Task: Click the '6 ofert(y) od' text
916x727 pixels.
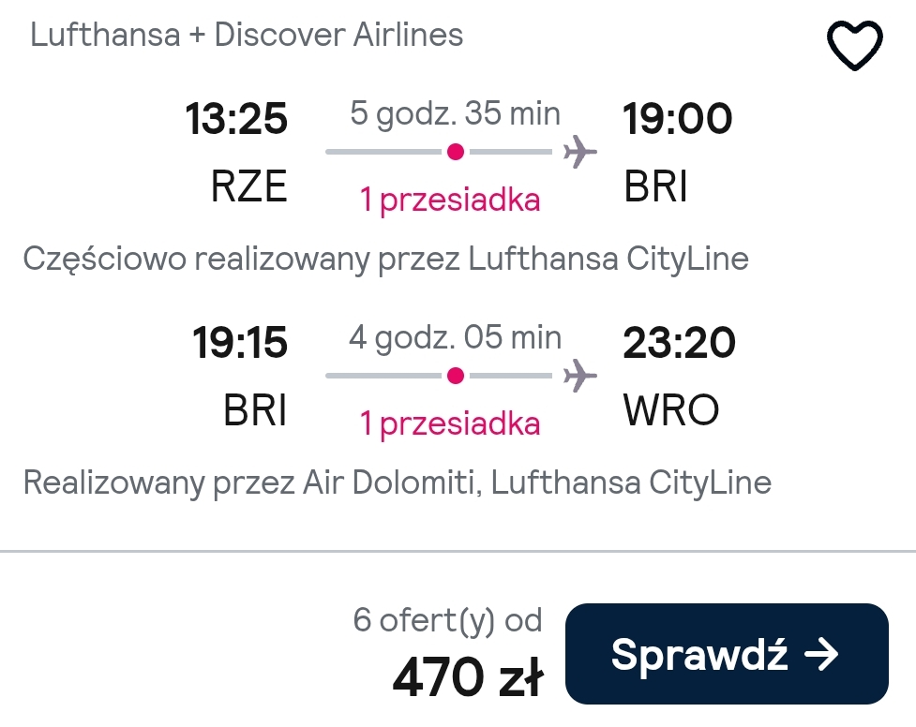Action: [448, 620]
